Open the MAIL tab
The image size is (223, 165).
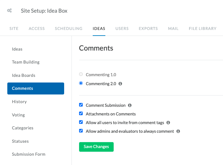coord(173,29)
